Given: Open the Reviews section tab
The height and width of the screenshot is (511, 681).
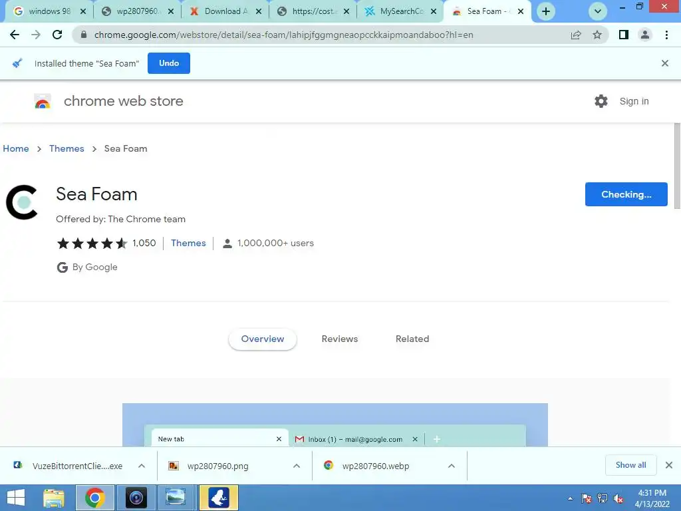Looking at the screenshot, I should tap(340, 339).
